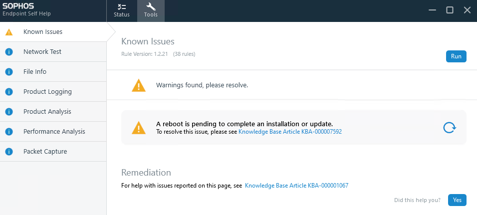Click the circular refresh icon for reboot warning
The height and width of the screenshot is (215, 477).
click(x=450, y=128)
